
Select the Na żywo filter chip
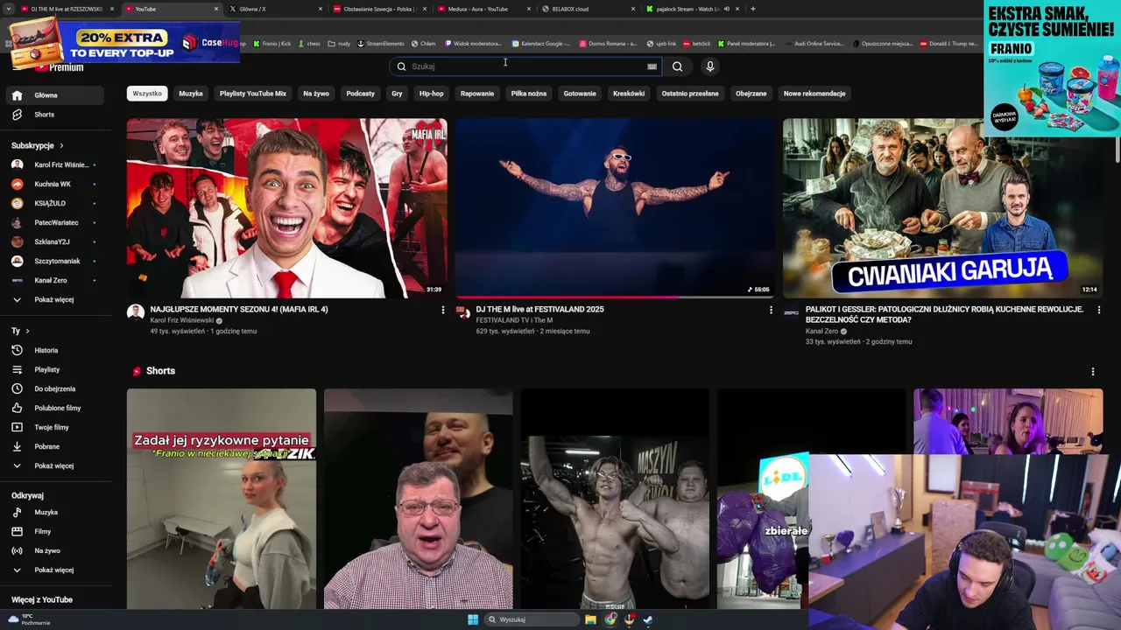(x=316, y=94)
